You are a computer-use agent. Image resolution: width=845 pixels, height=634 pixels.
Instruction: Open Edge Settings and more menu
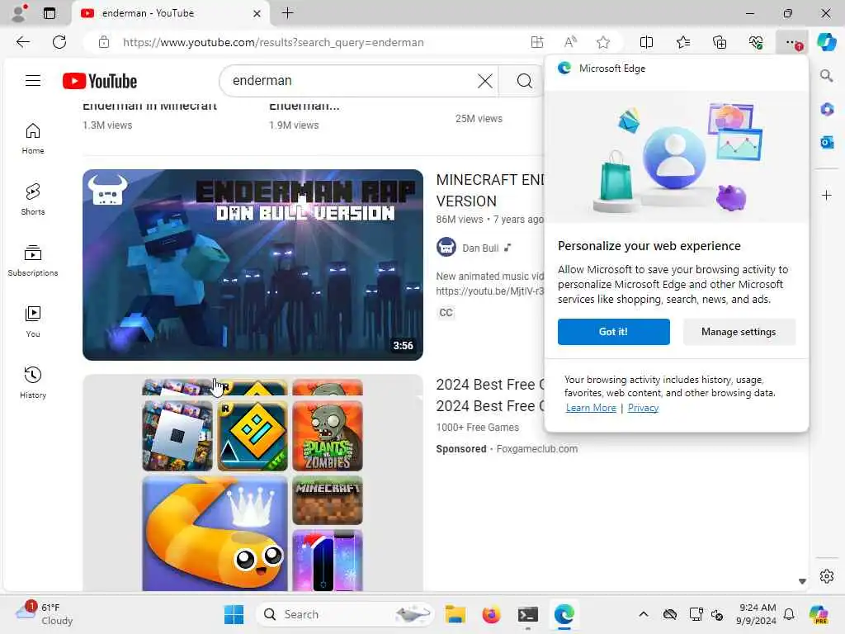click(792, 42)
